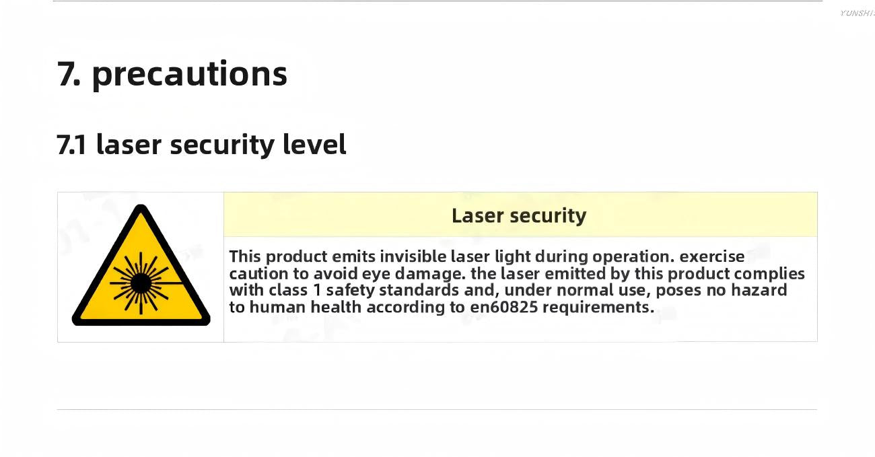Click the pale yellow header cell background

point(520,214)
